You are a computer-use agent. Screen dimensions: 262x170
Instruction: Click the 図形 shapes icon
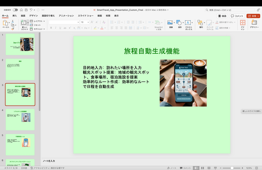coord(179,23)
